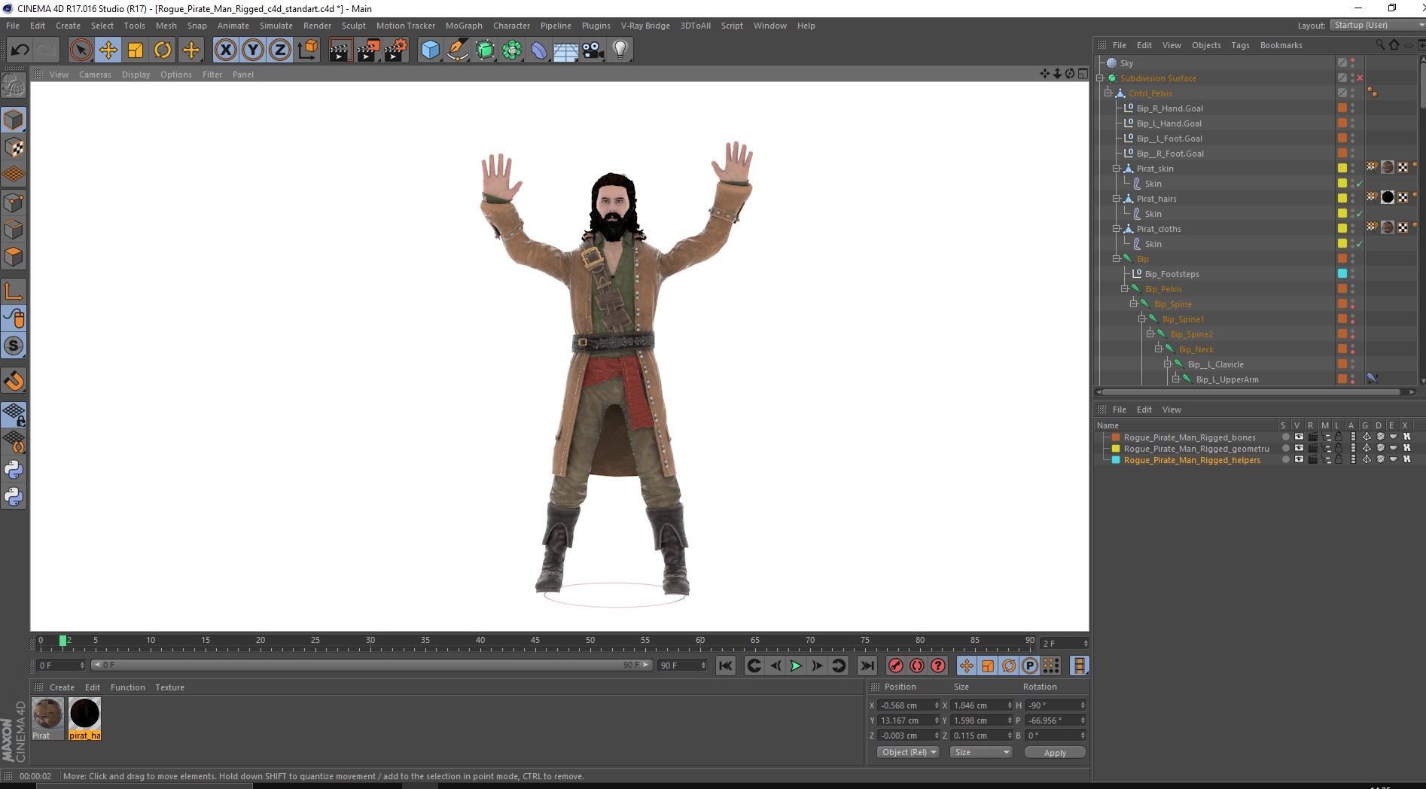Screen dimensions: 1426x789
Task: Switch to Texture mode in left toolbar
Action: 14,147
